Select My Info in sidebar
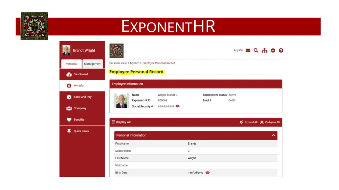Screen dimensions: 339x190 click(82, 86)
